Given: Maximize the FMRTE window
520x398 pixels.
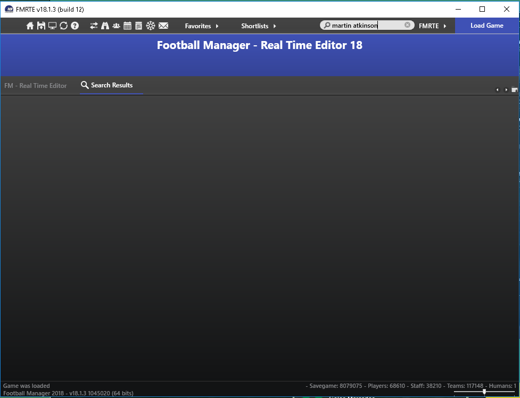Looking at the screenshot, I should [483, 9].
